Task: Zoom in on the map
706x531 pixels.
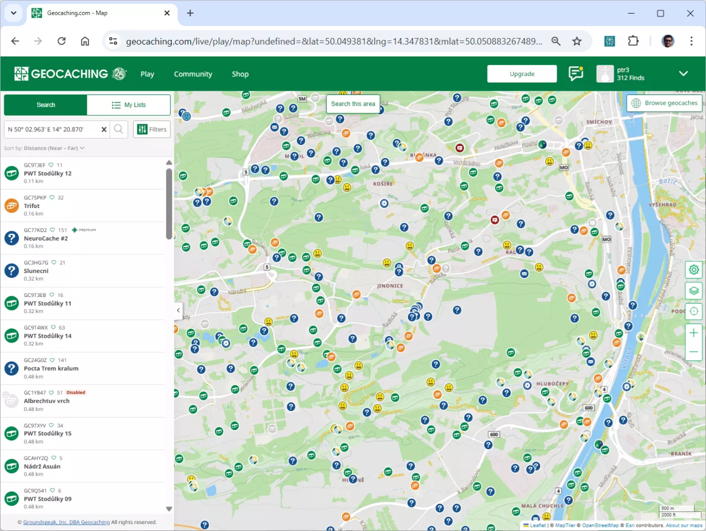Action: pos(694,333)
